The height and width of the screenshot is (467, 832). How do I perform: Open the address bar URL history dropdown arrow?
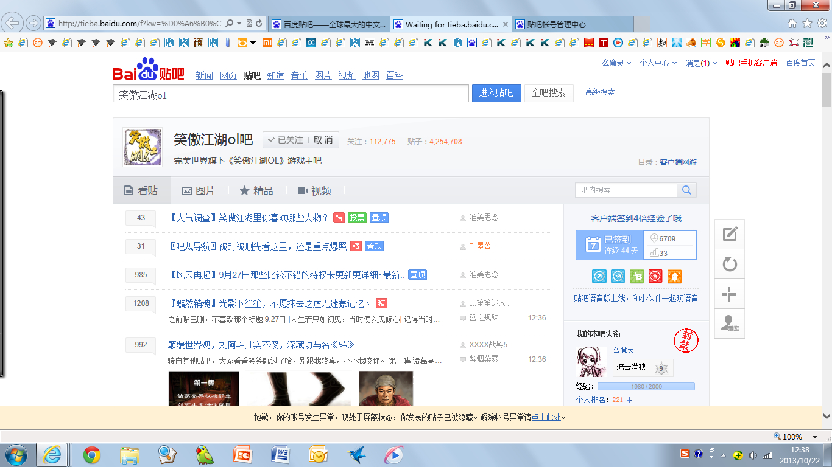click(x=240, y=24)
